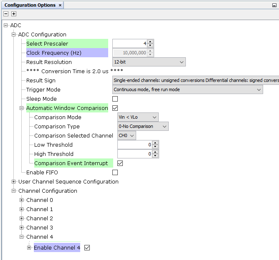Click the Low Threshold input field

(134, 145)
